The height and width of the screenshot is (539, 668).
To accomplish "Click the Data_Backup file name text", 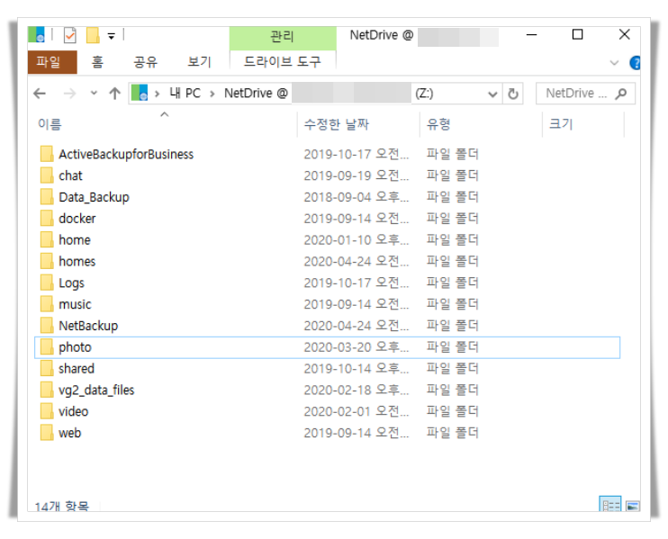I will click(94, 197).
